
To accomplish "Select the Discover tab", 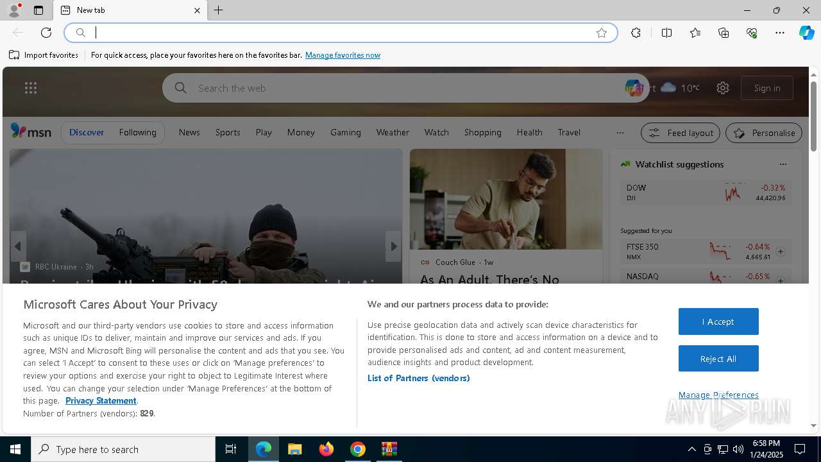I will click(x=87, y=132).
